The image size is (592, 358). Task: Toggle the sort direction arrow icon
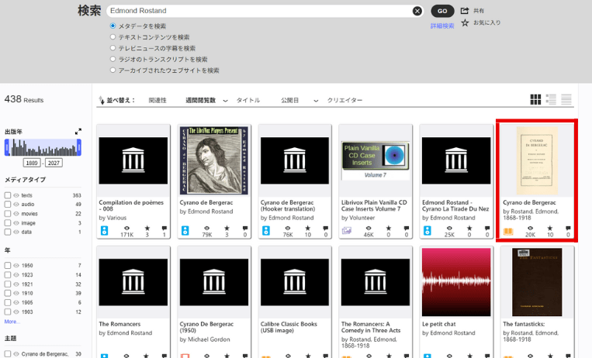click(x=101, y=100)
